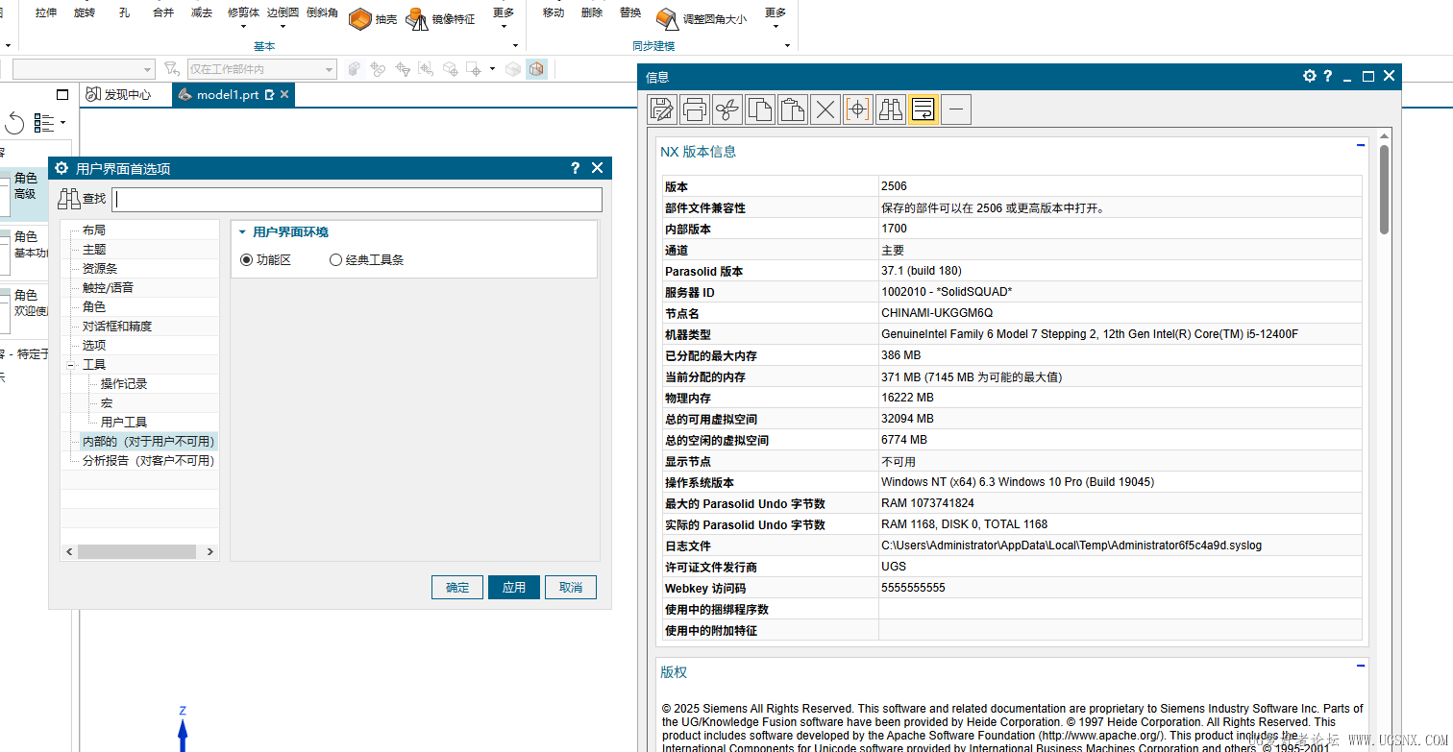1453x752 pixels.
Task: Collapse the NX 版本信息 section
Action: (x=1361, y=146)
